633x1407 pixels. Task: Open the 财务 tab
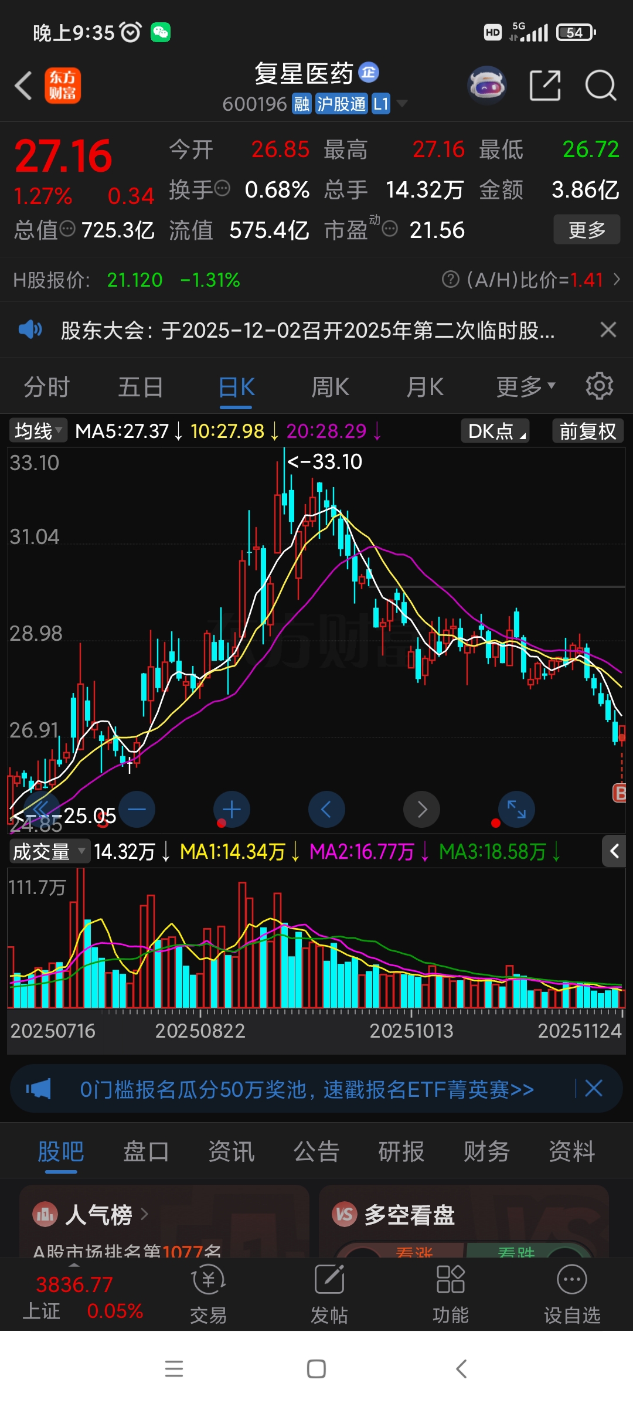486,1152
